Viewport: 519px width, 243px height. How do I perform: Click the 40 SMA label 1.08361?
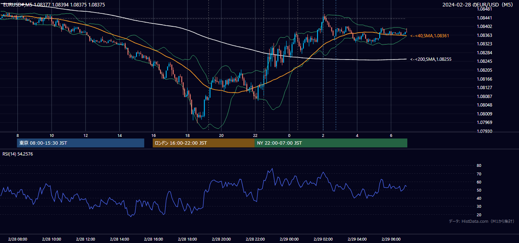pos(430,36)
